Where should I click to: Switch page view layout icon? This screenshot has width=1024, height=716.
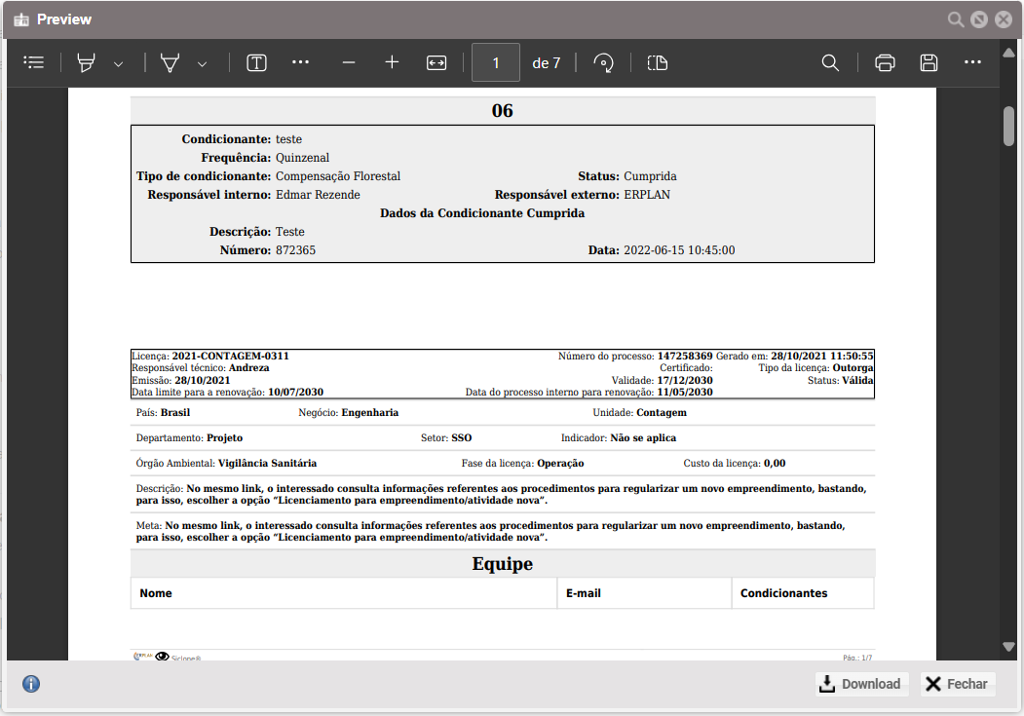point(657,62)
